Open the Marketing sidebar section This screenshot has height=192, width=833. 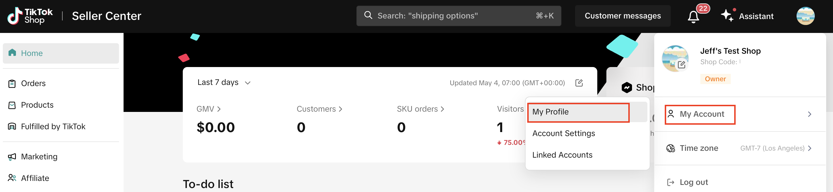coord(39,157)
